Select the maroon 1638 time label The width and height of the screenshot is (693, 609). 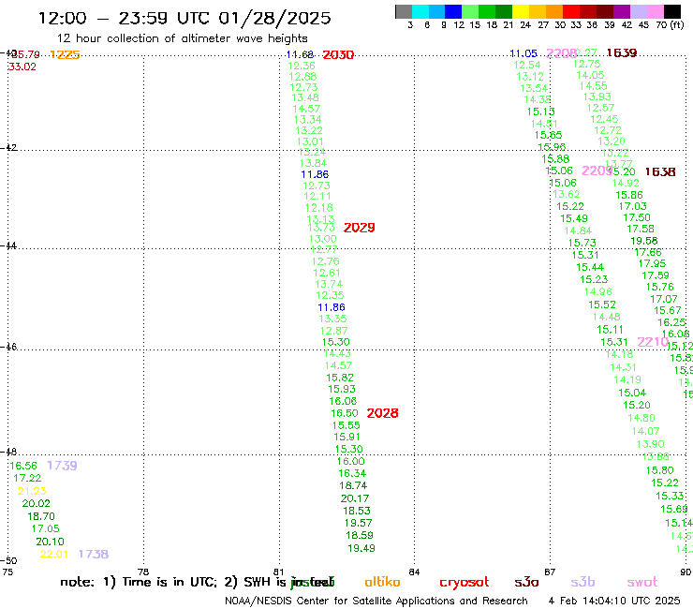click(660, 172)
